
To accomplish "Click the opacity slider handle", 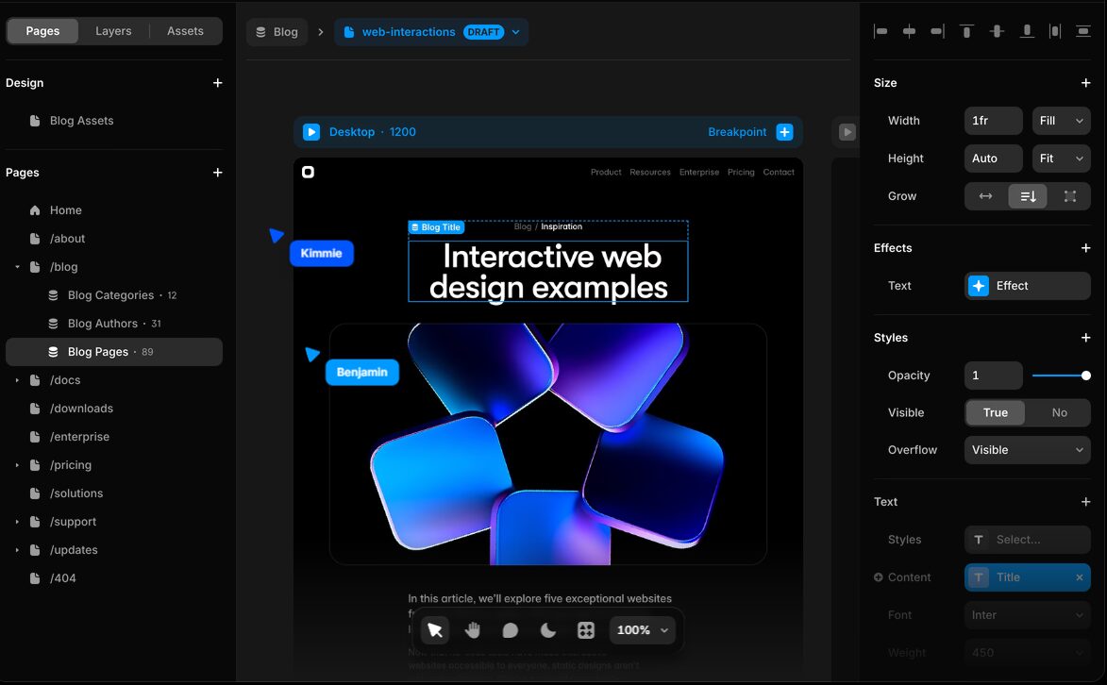I will pos(1085,376).
